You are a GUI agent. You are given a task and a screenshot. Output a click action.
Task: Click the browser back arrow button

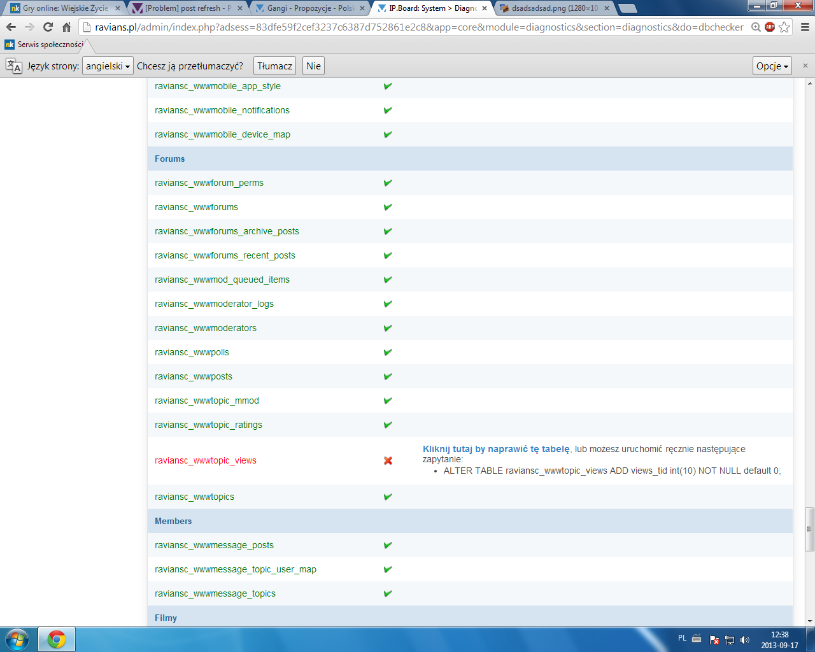[x=11, y=27]
